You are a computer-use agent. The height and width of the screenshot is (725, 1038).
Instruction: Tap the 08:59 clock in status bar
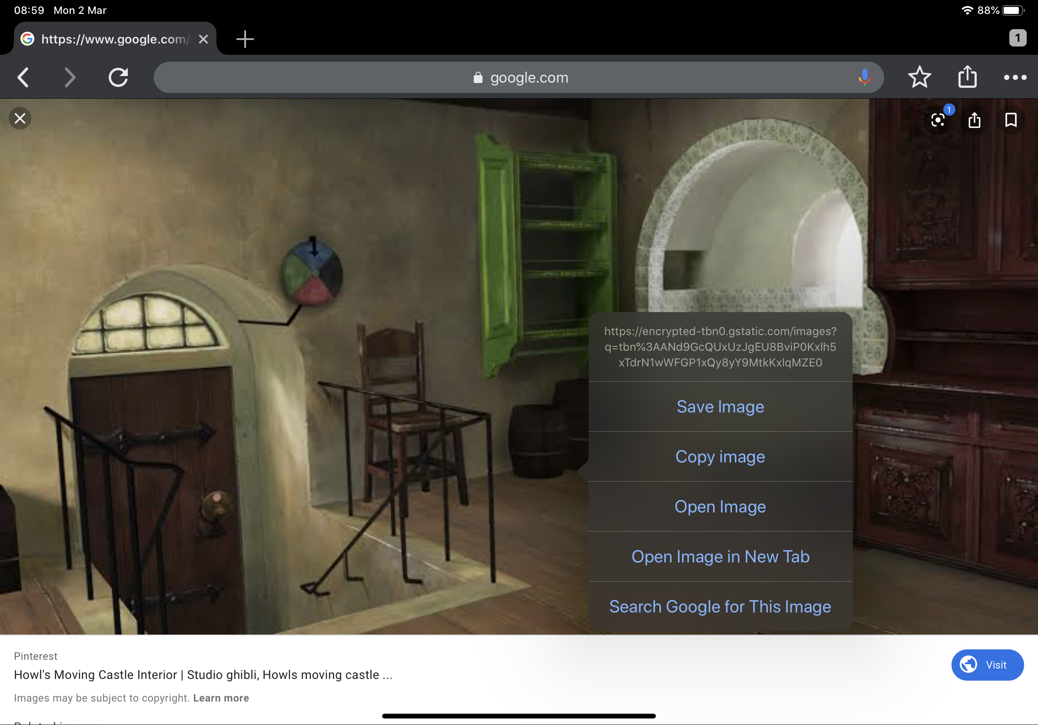pos(30,10)
